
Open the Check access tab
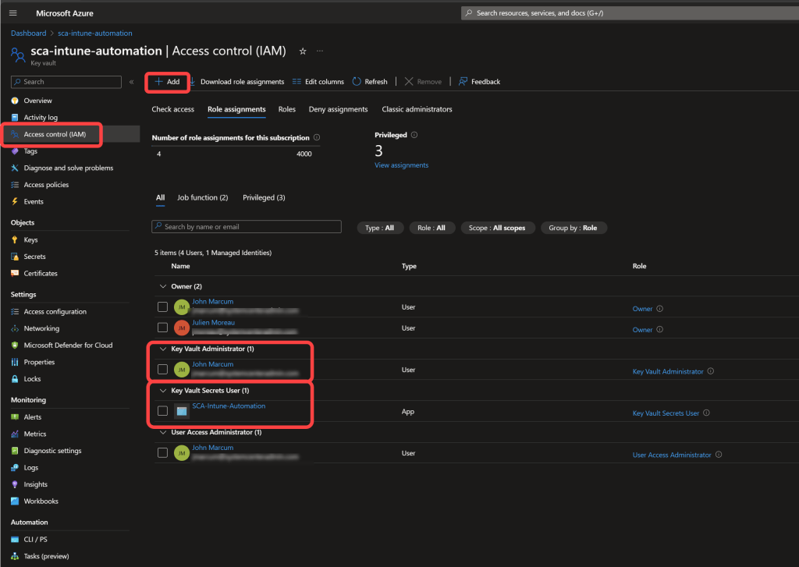[172, 109]
